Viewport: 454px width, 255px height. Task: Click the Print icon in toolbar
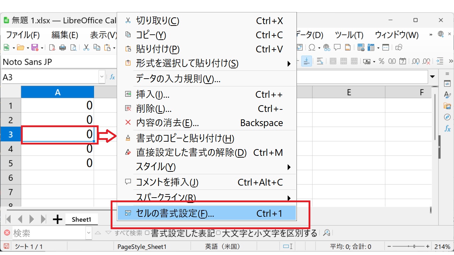coord(62,47)
